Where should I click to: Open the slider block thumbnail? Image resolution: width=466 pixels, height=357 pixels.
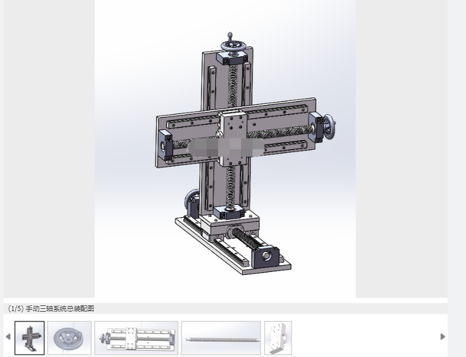[x=278, y=338]
